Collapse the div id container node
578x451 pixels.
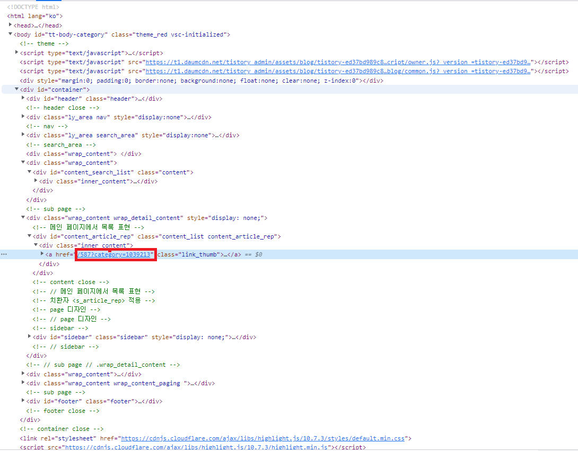16,89
